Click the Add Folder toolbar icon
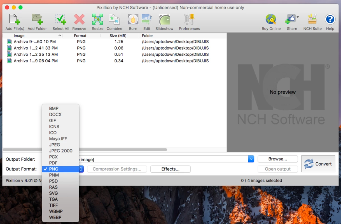The height and width of the screenshot is (224, 341). pyautogui.click(x=37, y=19)
